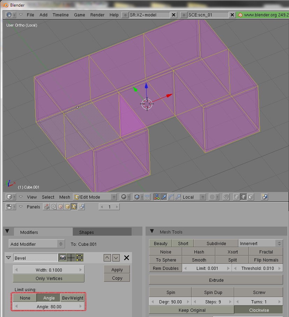Open the Render menu

97,15
